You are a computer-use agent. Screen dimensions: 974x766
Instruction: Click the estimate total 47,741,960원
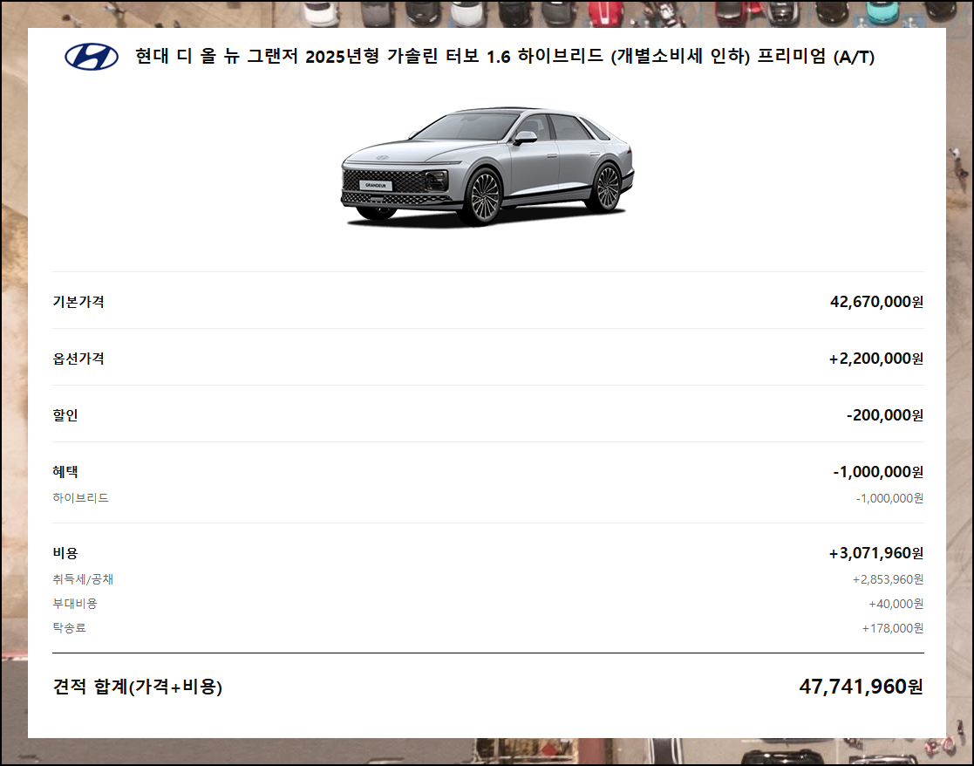coord(861,687)
